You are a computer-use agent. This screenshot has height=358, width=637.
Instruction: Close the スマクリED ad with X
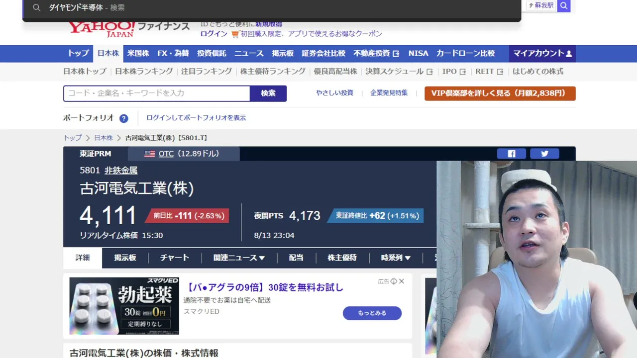[x=402, y=281]
